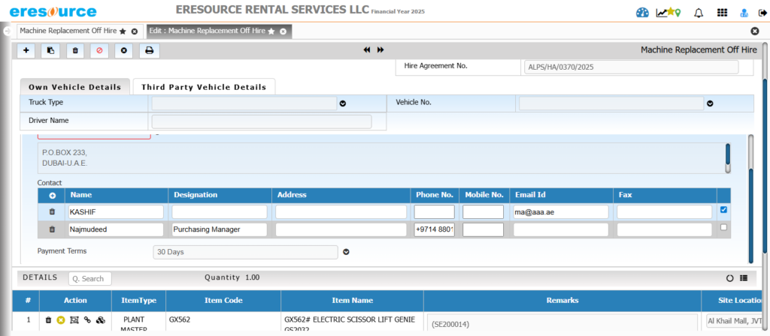
Task: Click the Driver Name input field
Action: [261, 121]
